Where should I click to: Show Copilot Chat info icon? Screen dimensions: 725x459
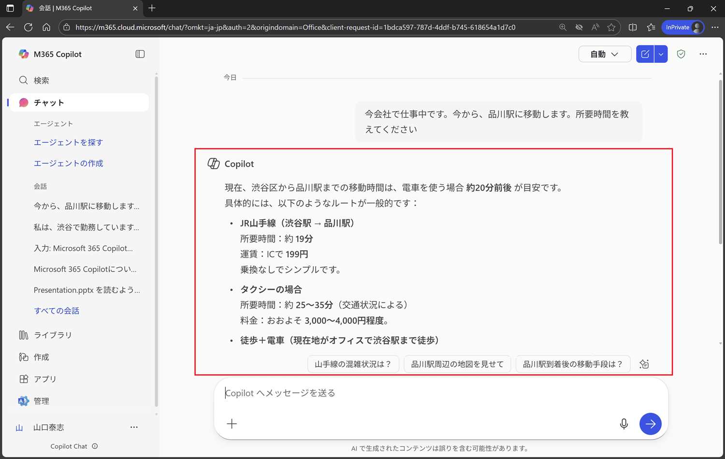click(x=95, y=446)
